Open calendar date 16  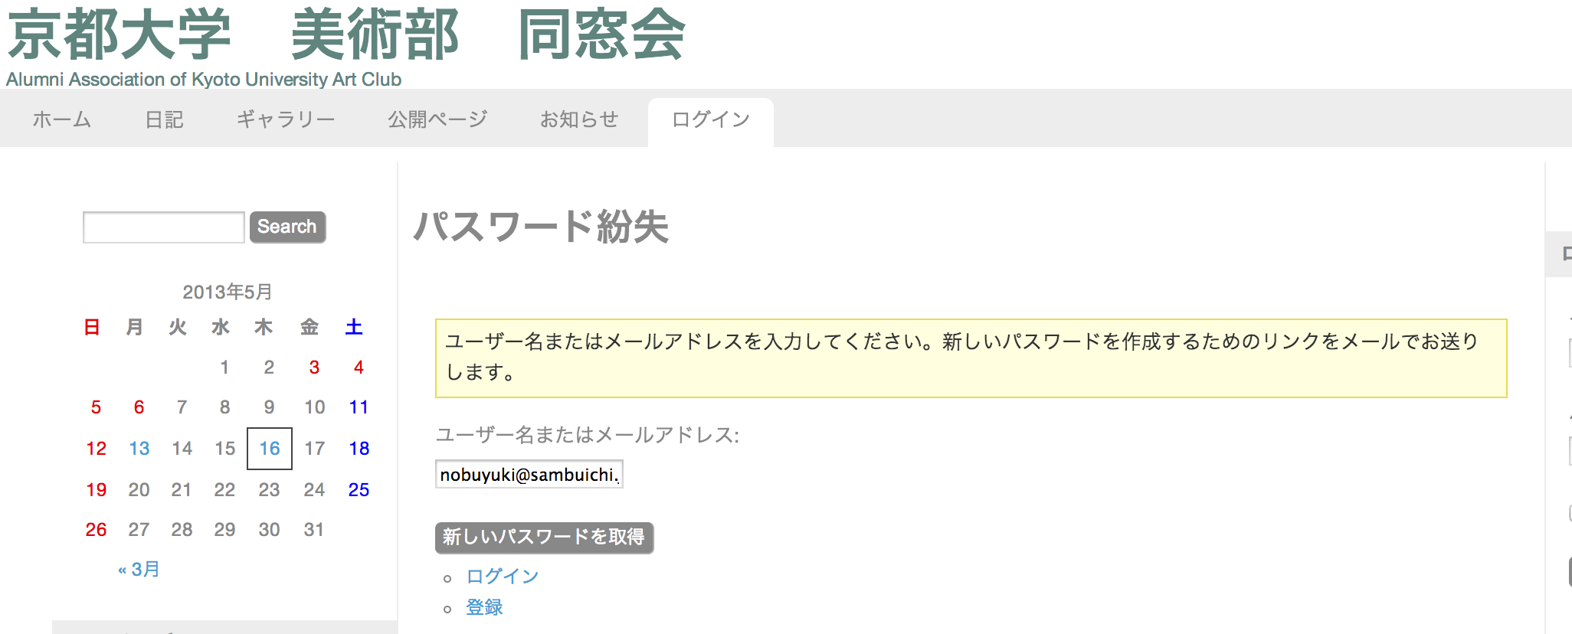[x=270, y=448]
